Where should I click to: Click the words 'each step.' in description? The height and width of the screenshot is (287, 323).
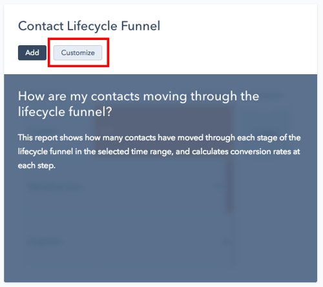[37, 166]
